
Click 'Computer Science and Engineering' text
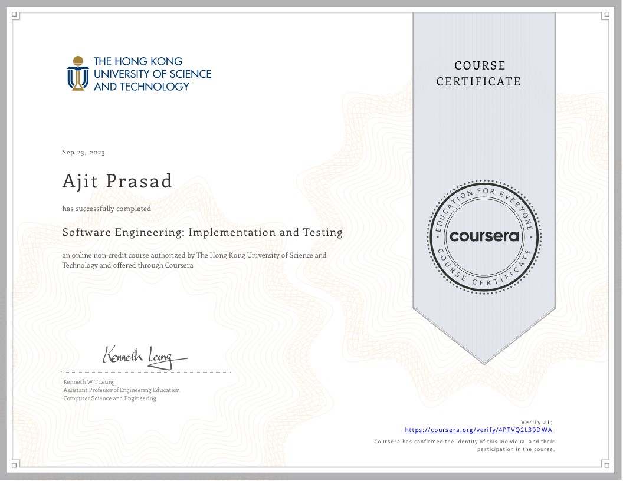pyautogui.click(x=110, y=398)
